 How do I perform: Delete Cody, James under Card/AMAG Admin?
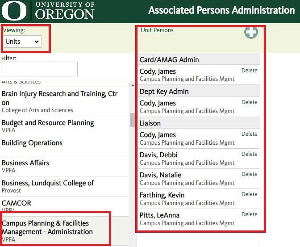(x=249, y=71)
